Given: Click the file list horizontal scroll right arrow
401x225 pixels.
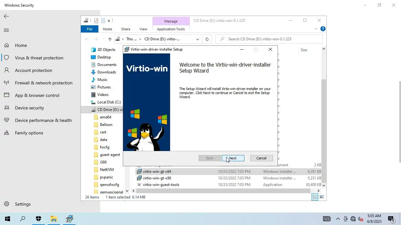Looking at the screenshot, I should [x=319, y=191].
